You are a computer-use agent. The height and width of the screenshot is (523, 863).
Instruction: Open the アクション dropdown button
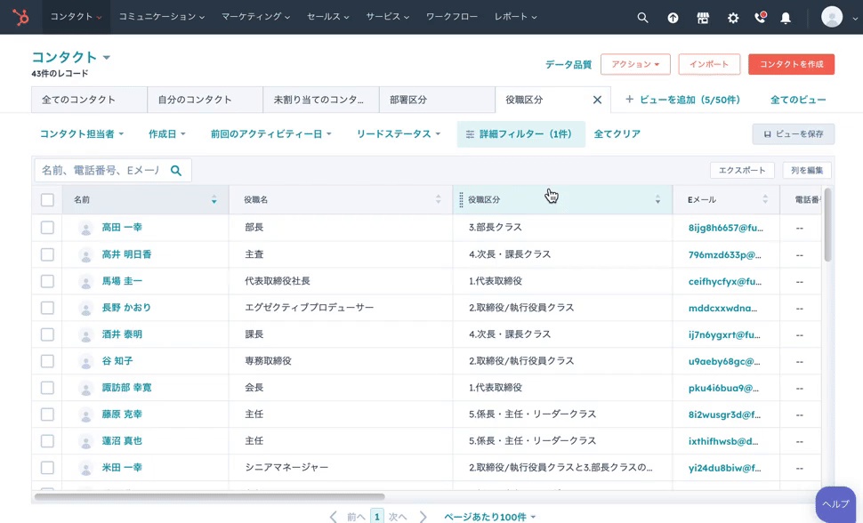(635, 64)
